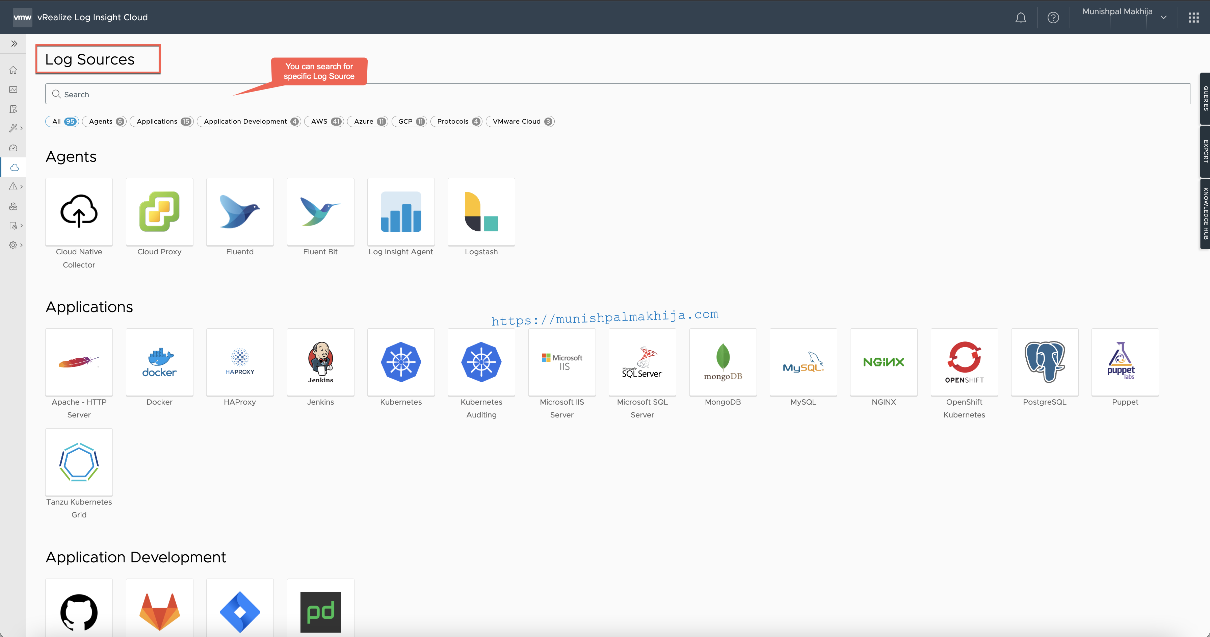This screenshot has width=1210, height=637.
Task: Open the Cloud Native Collector tile
Action: (x=79, y=212)
